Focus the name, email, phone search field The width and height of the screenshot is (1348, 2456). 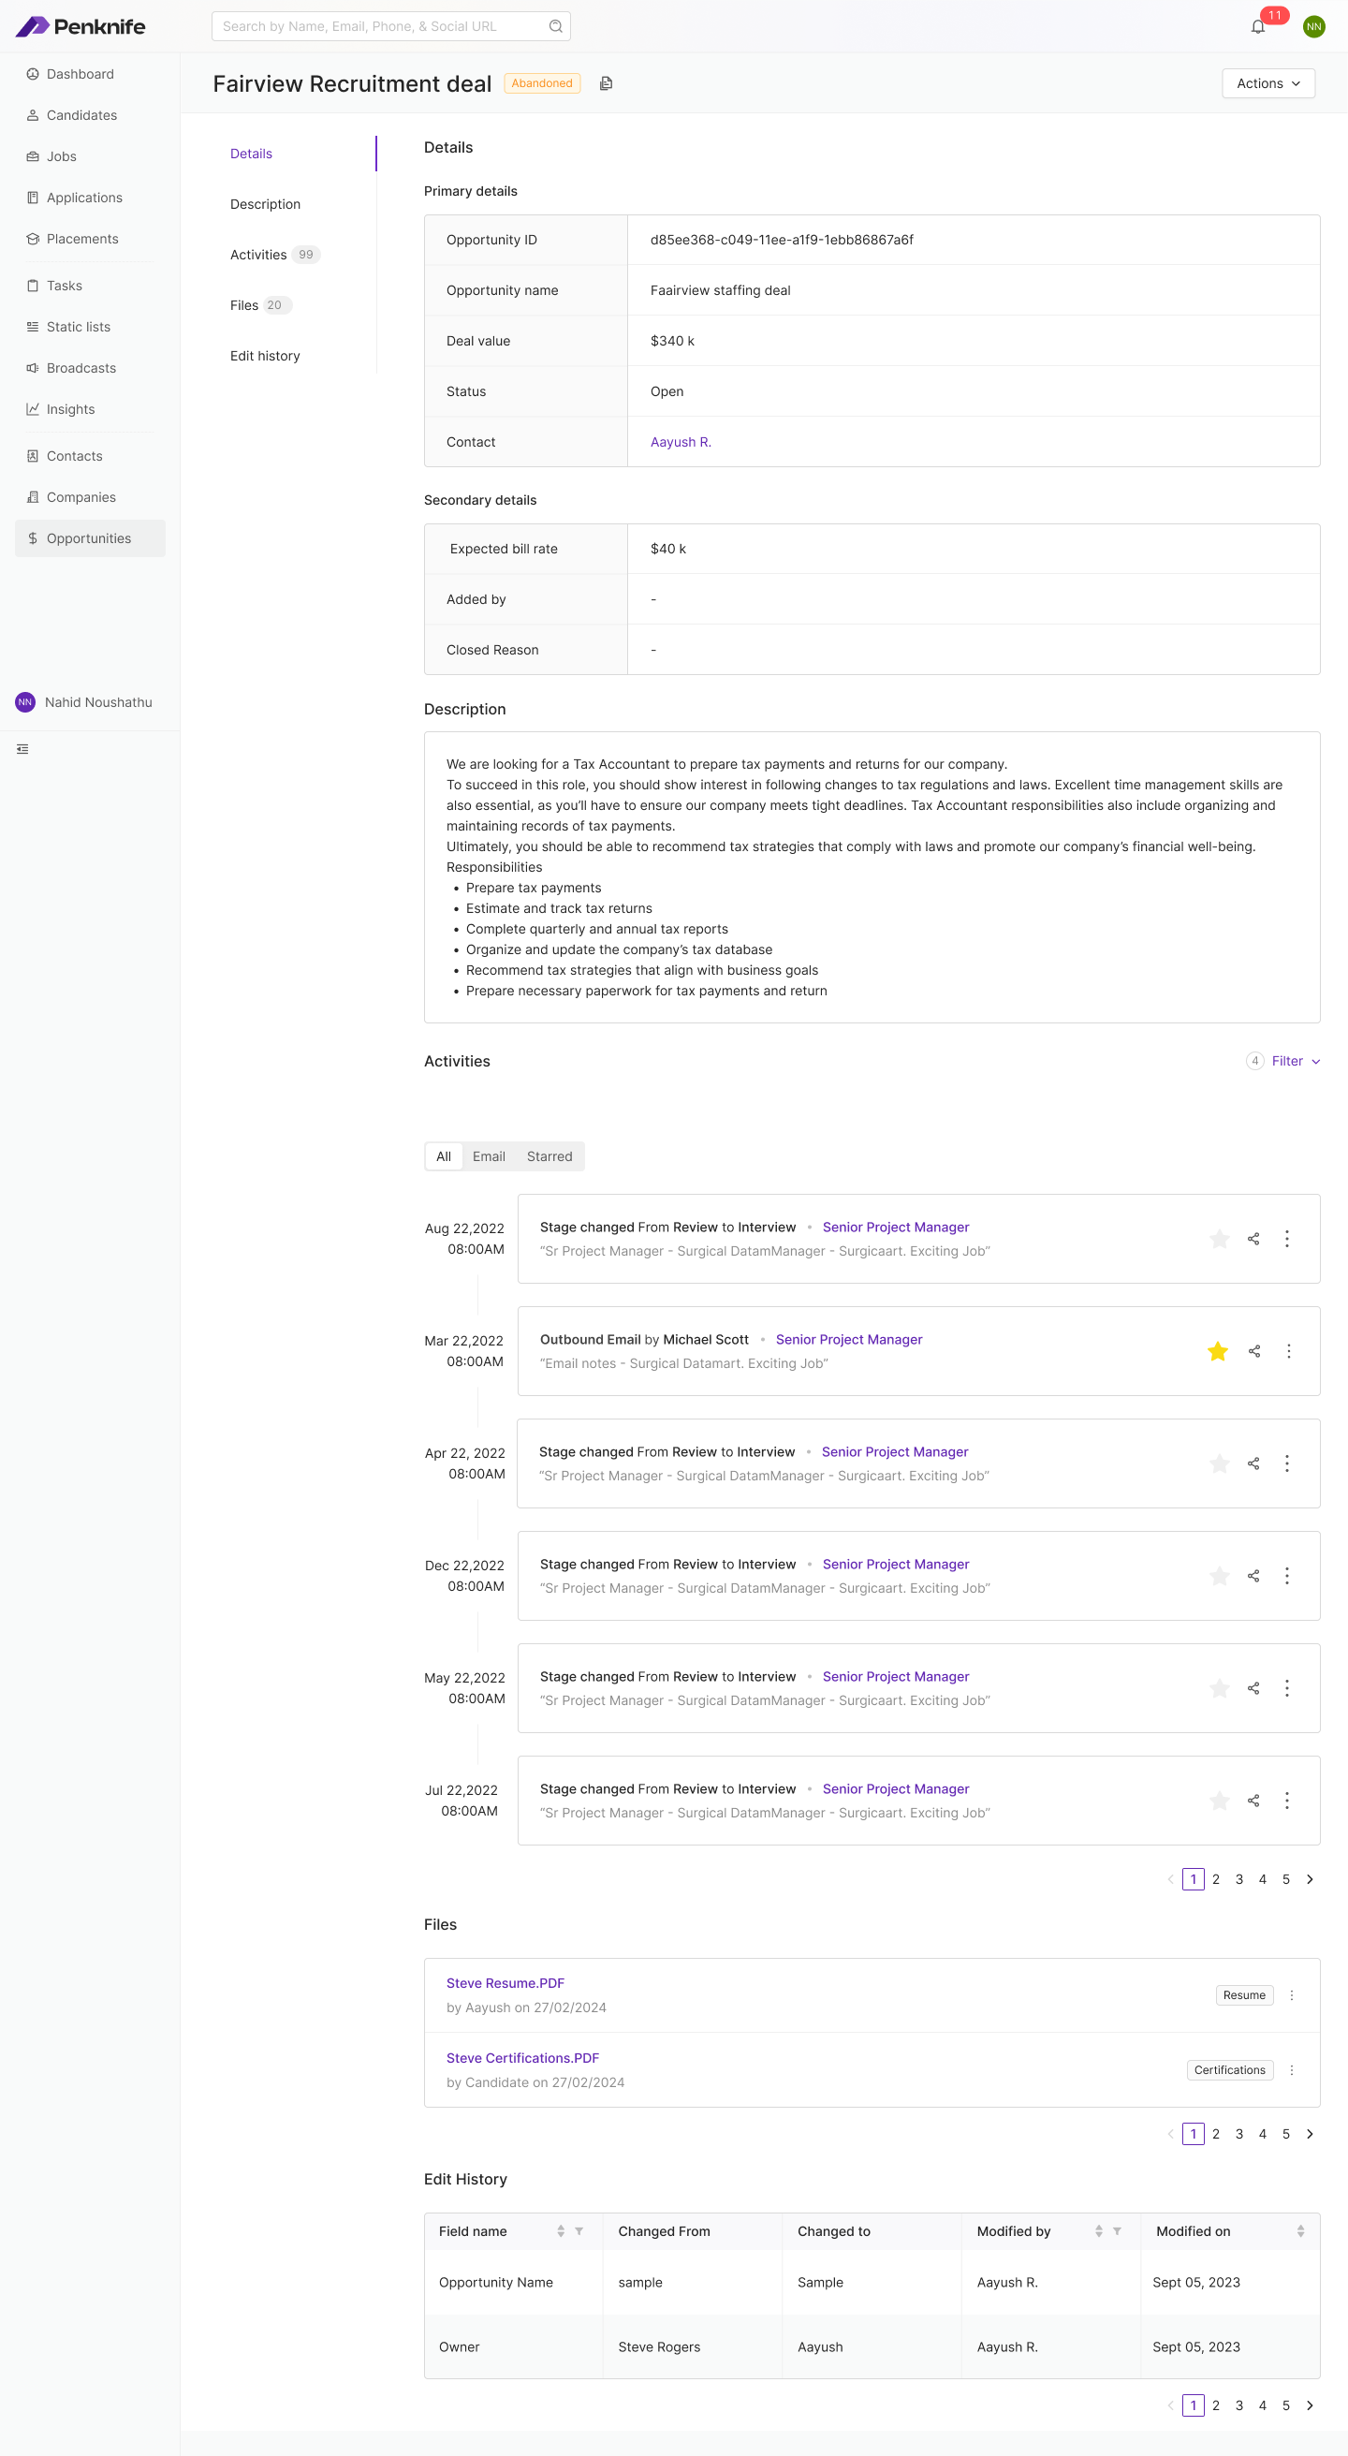tap(391, 27)
